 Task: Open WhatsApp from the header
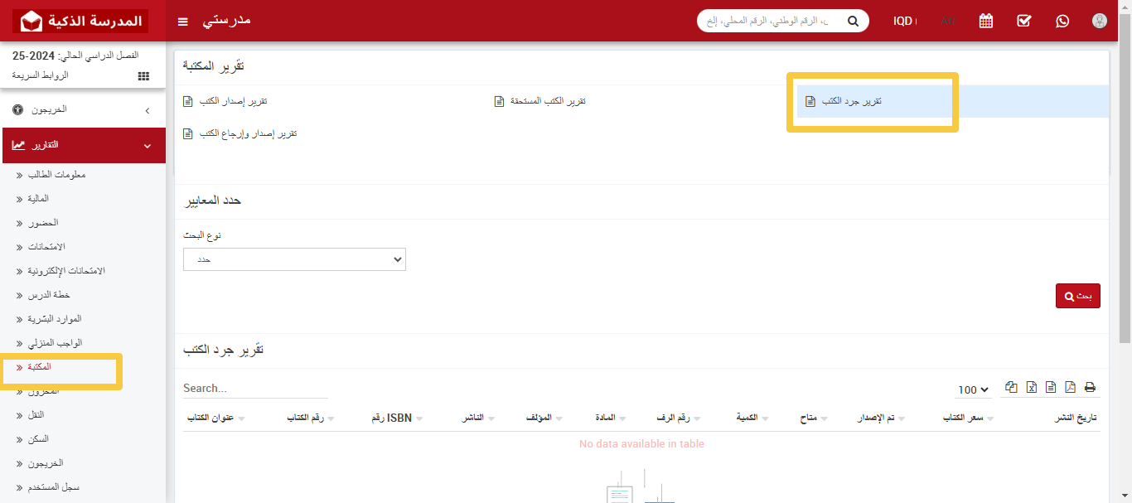[1062, 20]
